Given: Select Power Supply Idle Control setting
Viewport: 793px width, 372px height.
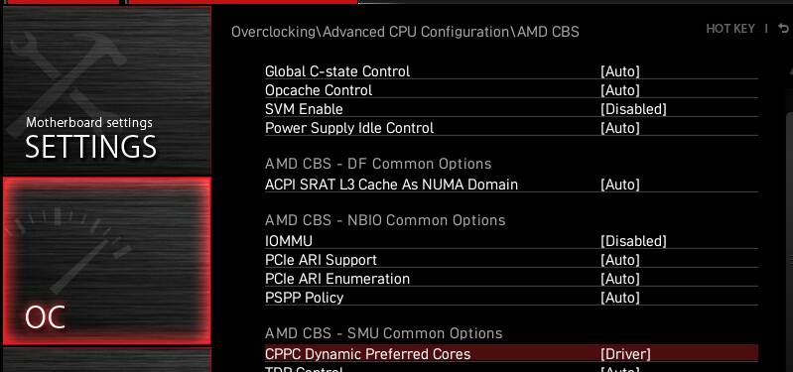Looking at the screenshot, I should [x=511, y=128].
